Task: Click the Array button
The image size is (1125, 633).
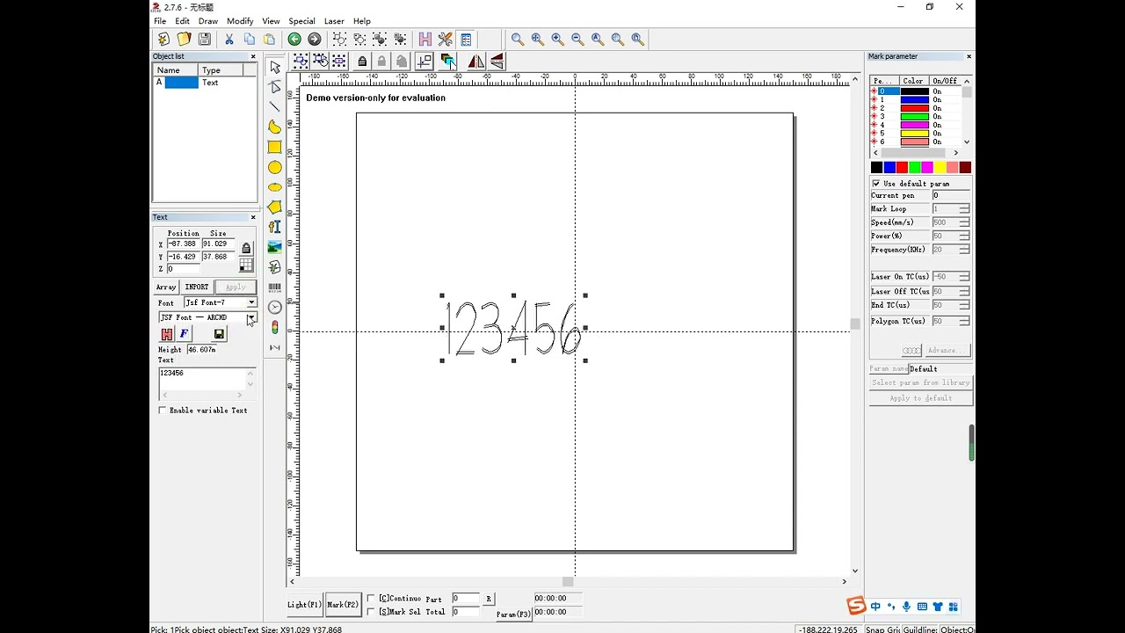Action: [166, 287]
